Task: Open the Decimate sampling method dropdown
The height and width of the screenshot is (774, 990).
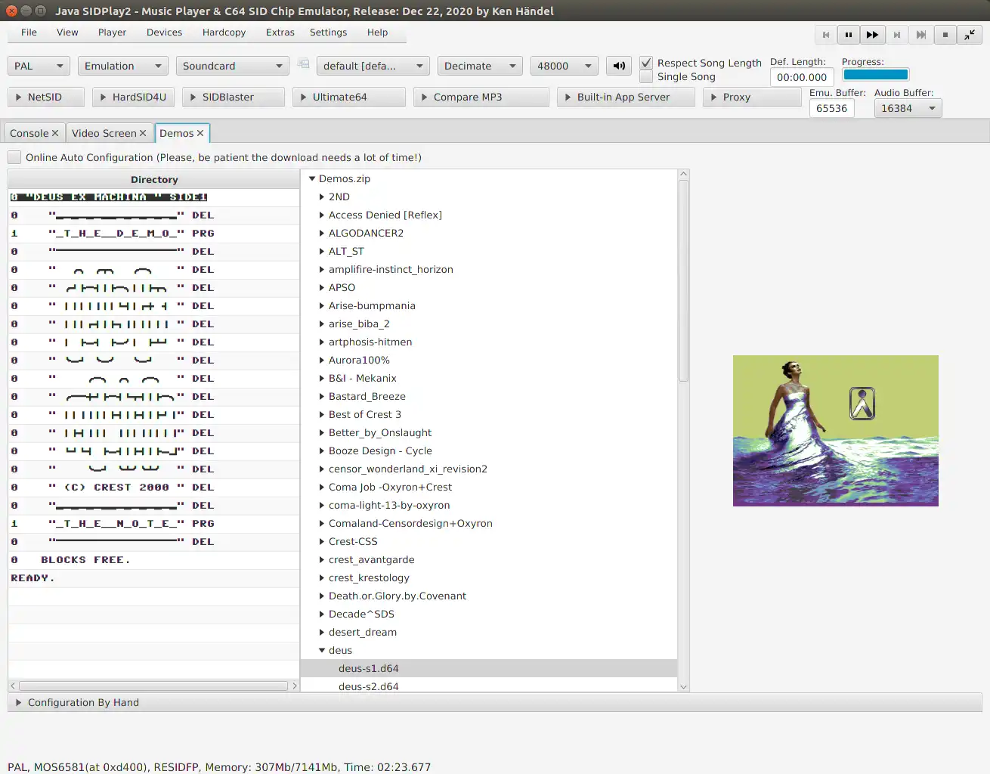Action: click(479, 65)
